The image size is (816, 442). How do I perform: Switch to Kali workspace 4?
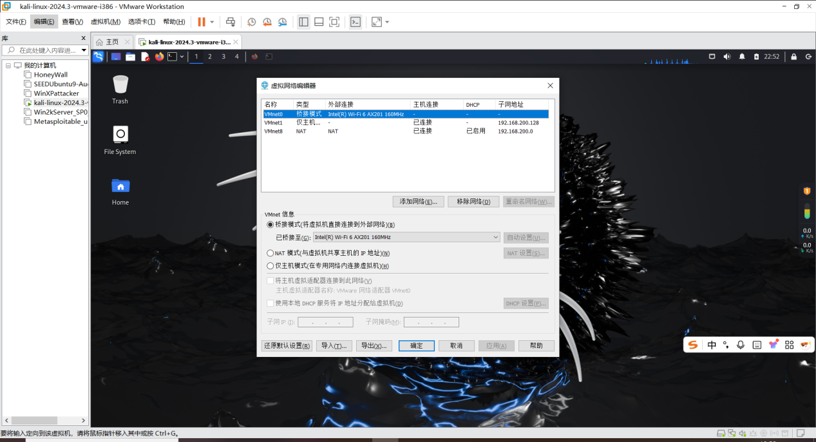pyautogui.click(x=237, y=57)
